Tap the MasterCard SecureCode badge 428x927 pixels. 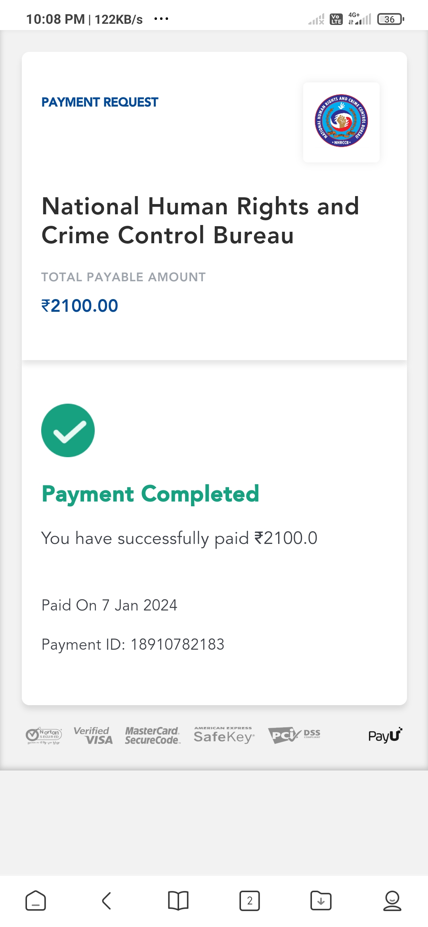tap(153, 736)
